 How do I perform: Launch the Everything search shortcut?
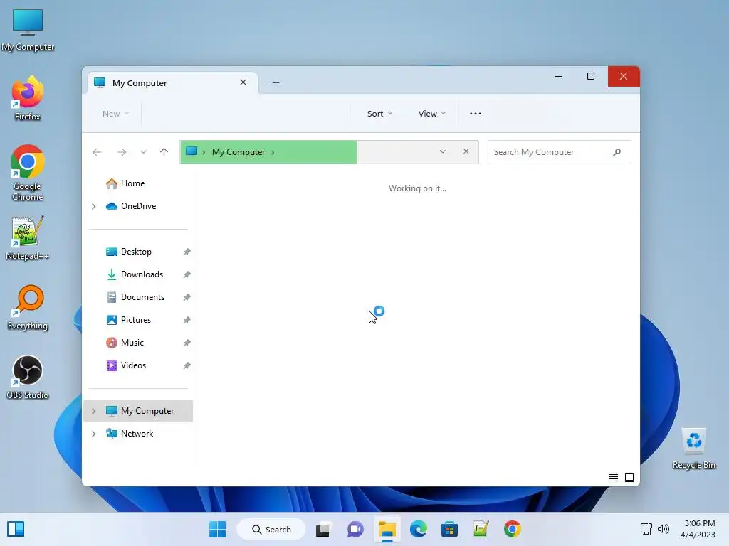tap(28, 307)
